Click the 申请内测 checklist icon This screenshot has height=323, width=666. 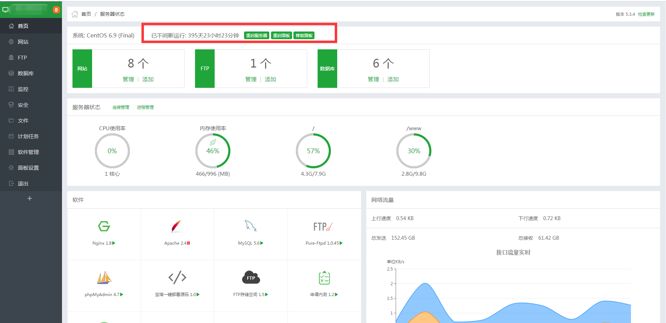(325, 278)
